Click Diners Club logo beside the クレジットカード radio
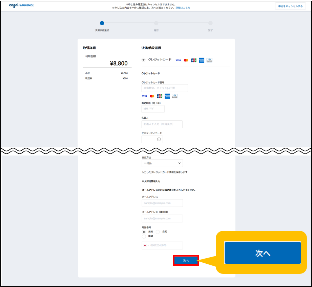 pos(209,60)
